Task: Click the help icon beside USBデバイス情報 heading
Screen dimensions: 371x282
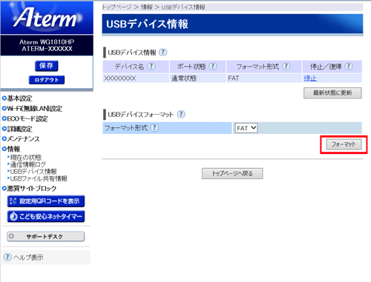Action: [x=162, y=53]
